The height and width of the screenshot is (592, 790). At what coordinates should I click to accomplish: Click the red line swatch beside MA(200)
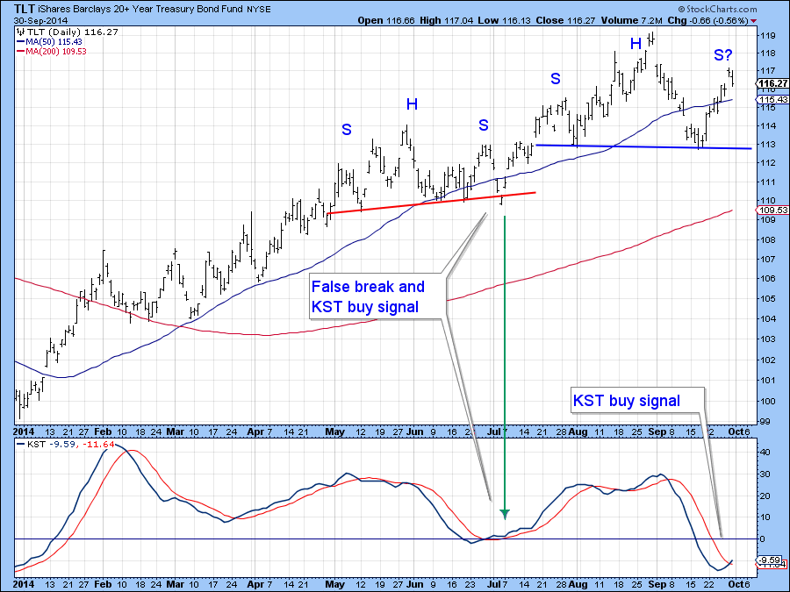click(x=20, y=52)
